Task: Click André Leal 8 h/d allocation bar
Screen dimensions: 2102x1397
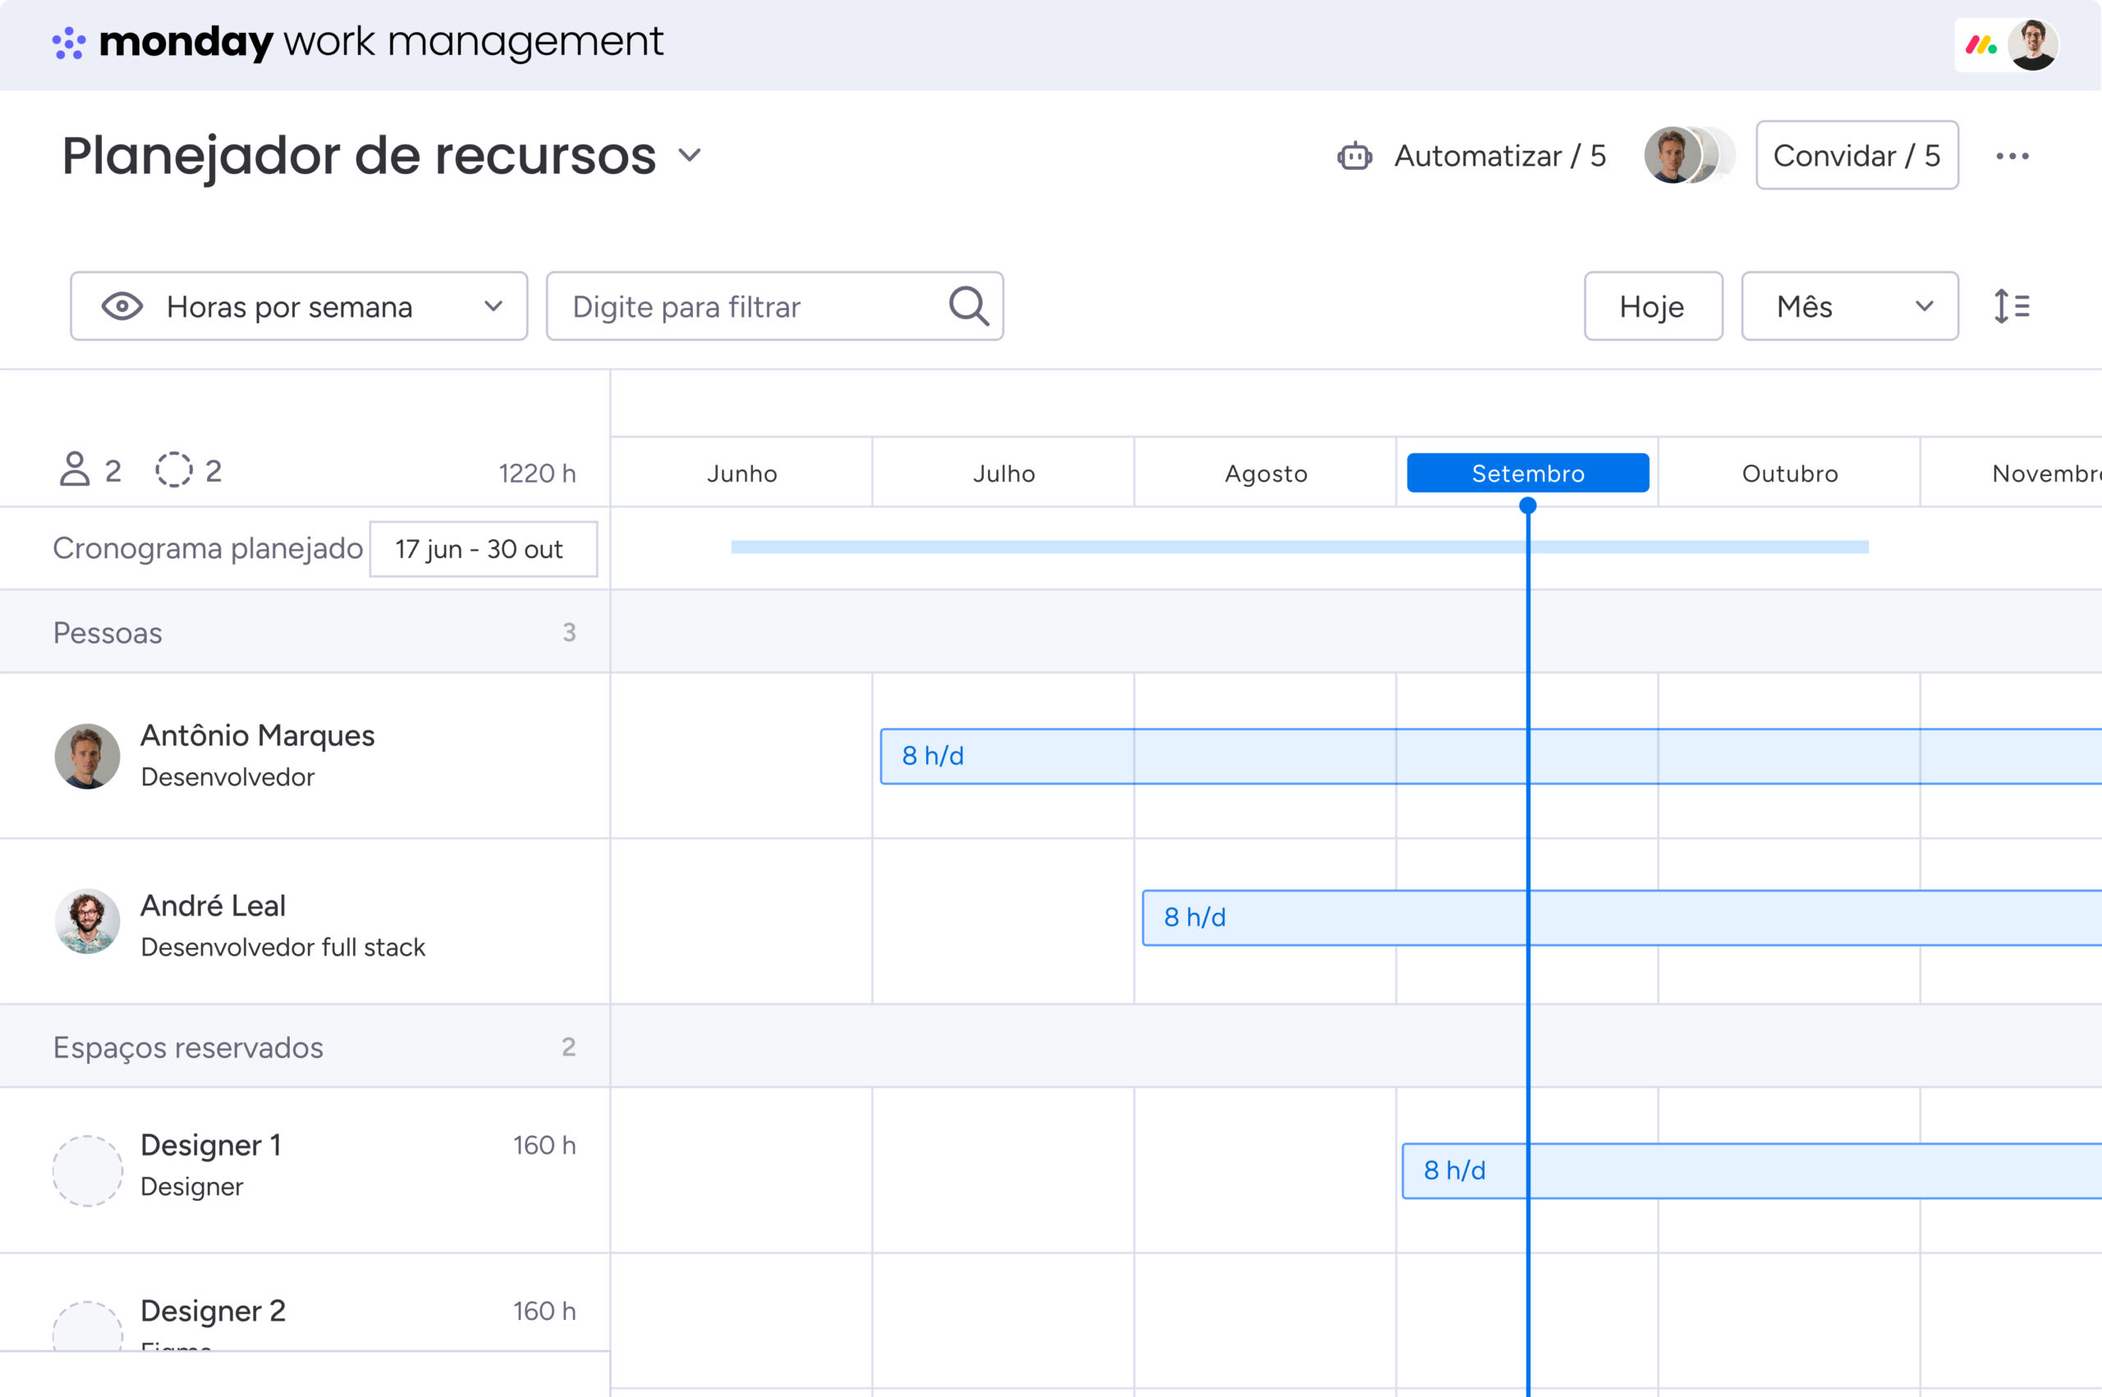Action: tap(1622, 918)
